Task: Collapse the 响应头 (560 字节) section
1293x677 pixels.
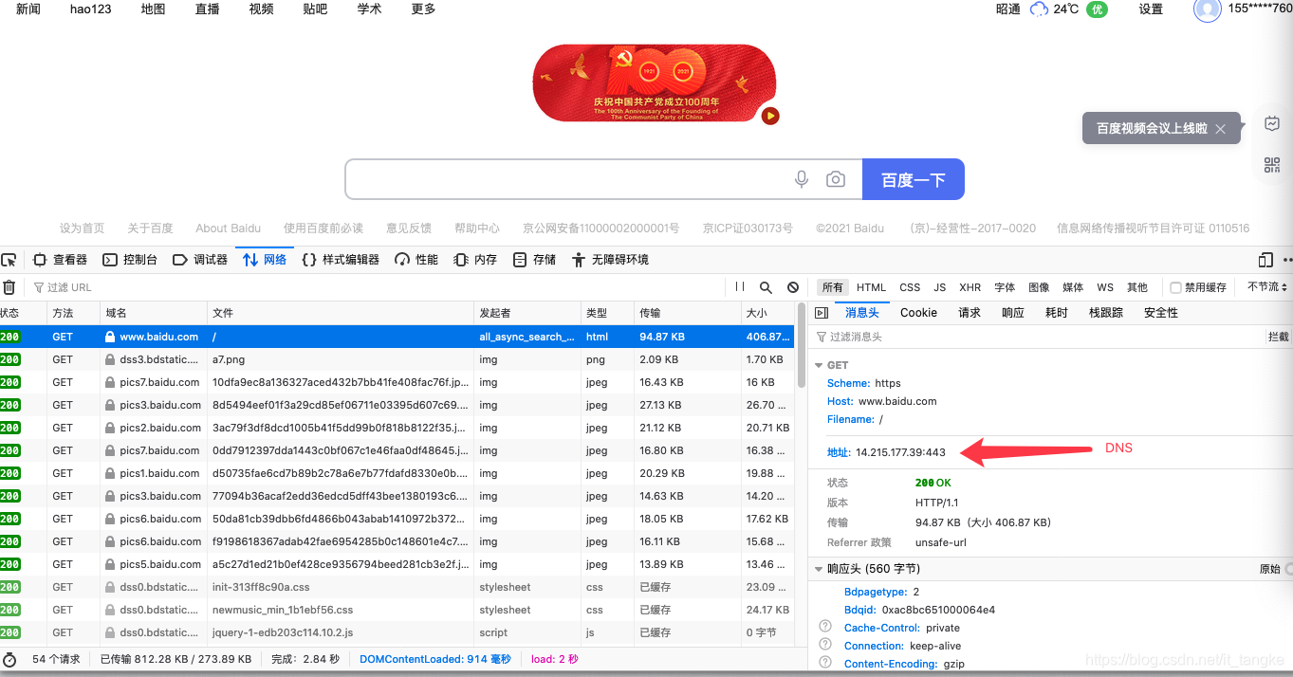Action: pos(820,569)
